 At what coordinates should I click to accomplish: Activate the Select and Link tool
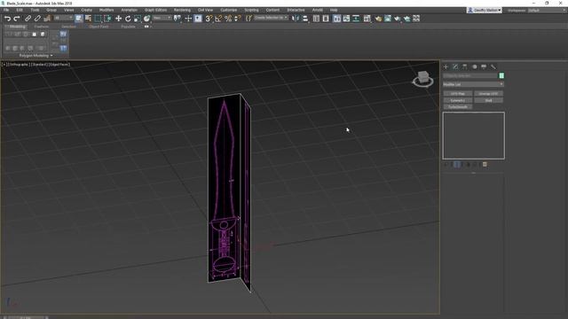(x=28, y=19)
